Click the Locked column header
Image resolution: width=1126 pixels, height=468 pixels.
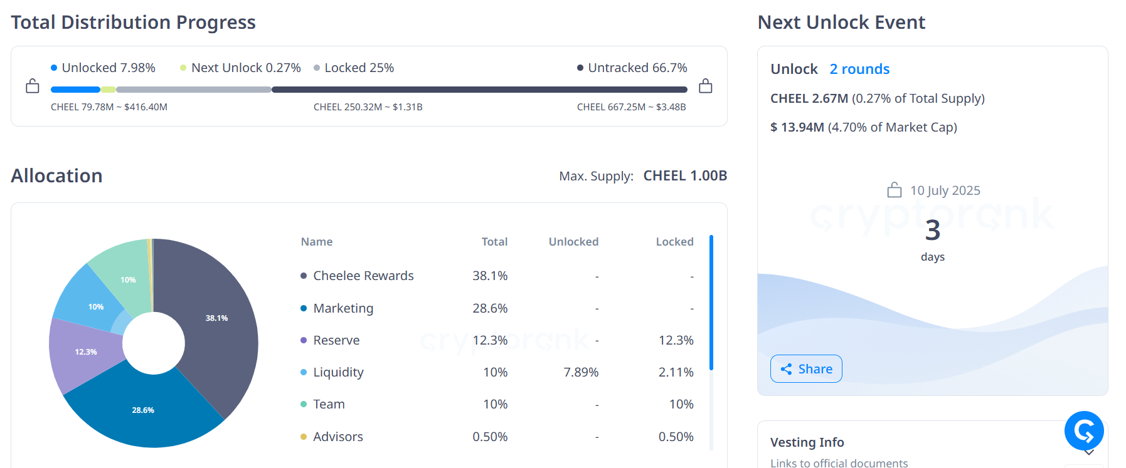674,242
